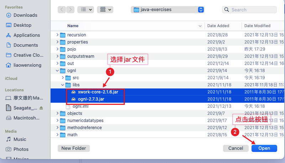Expand the recursion folder
The image size is (285, 163).
click(x=57, y=35)
